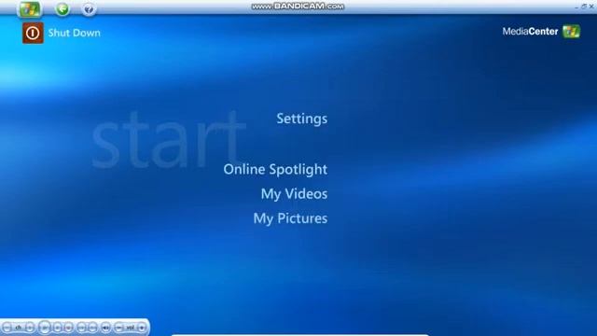Screen dimensions: 597x336
Task: Open My Pictures
Action: click(290, 218)
